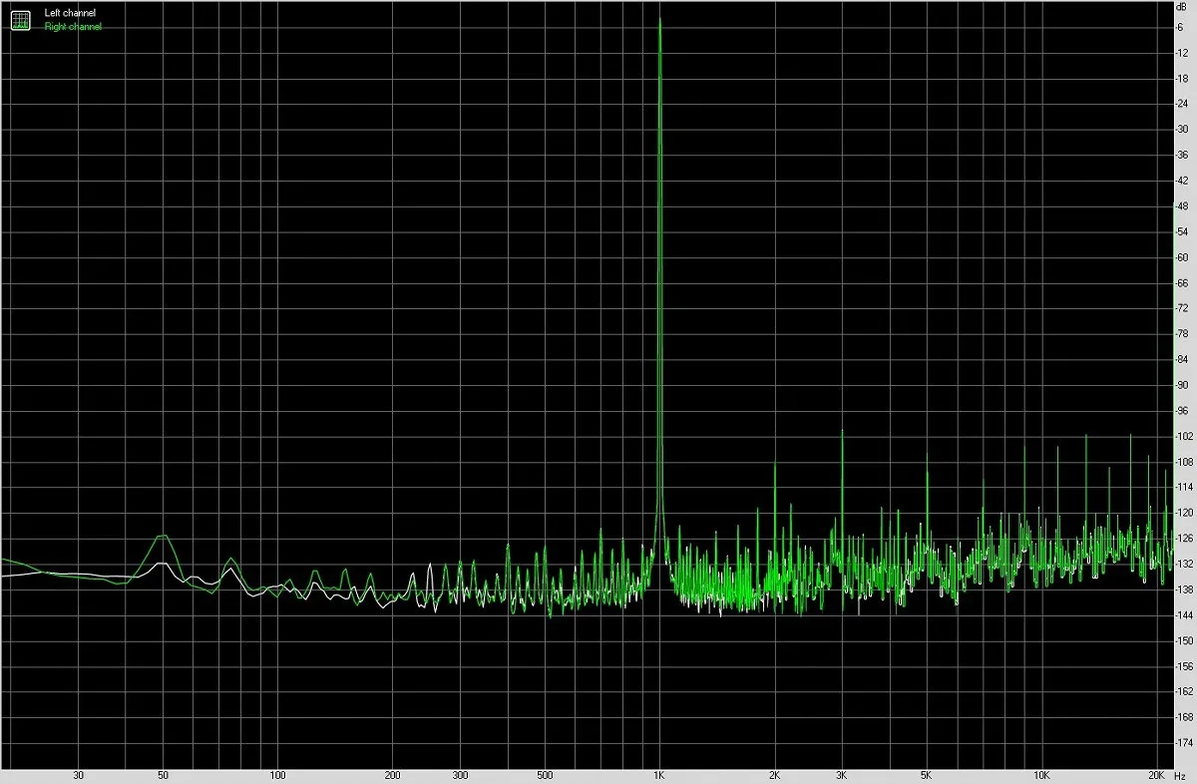This screenshot has height=784, width=1197.
Task: Click the "500" frequency axis label
Action: coord(545,775)
